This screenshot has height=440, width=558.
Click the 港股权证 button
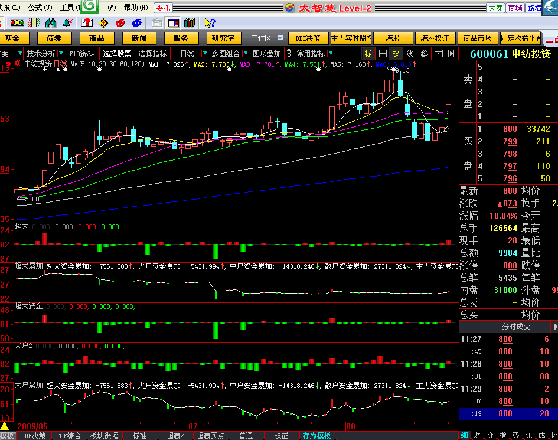(435, 38)
